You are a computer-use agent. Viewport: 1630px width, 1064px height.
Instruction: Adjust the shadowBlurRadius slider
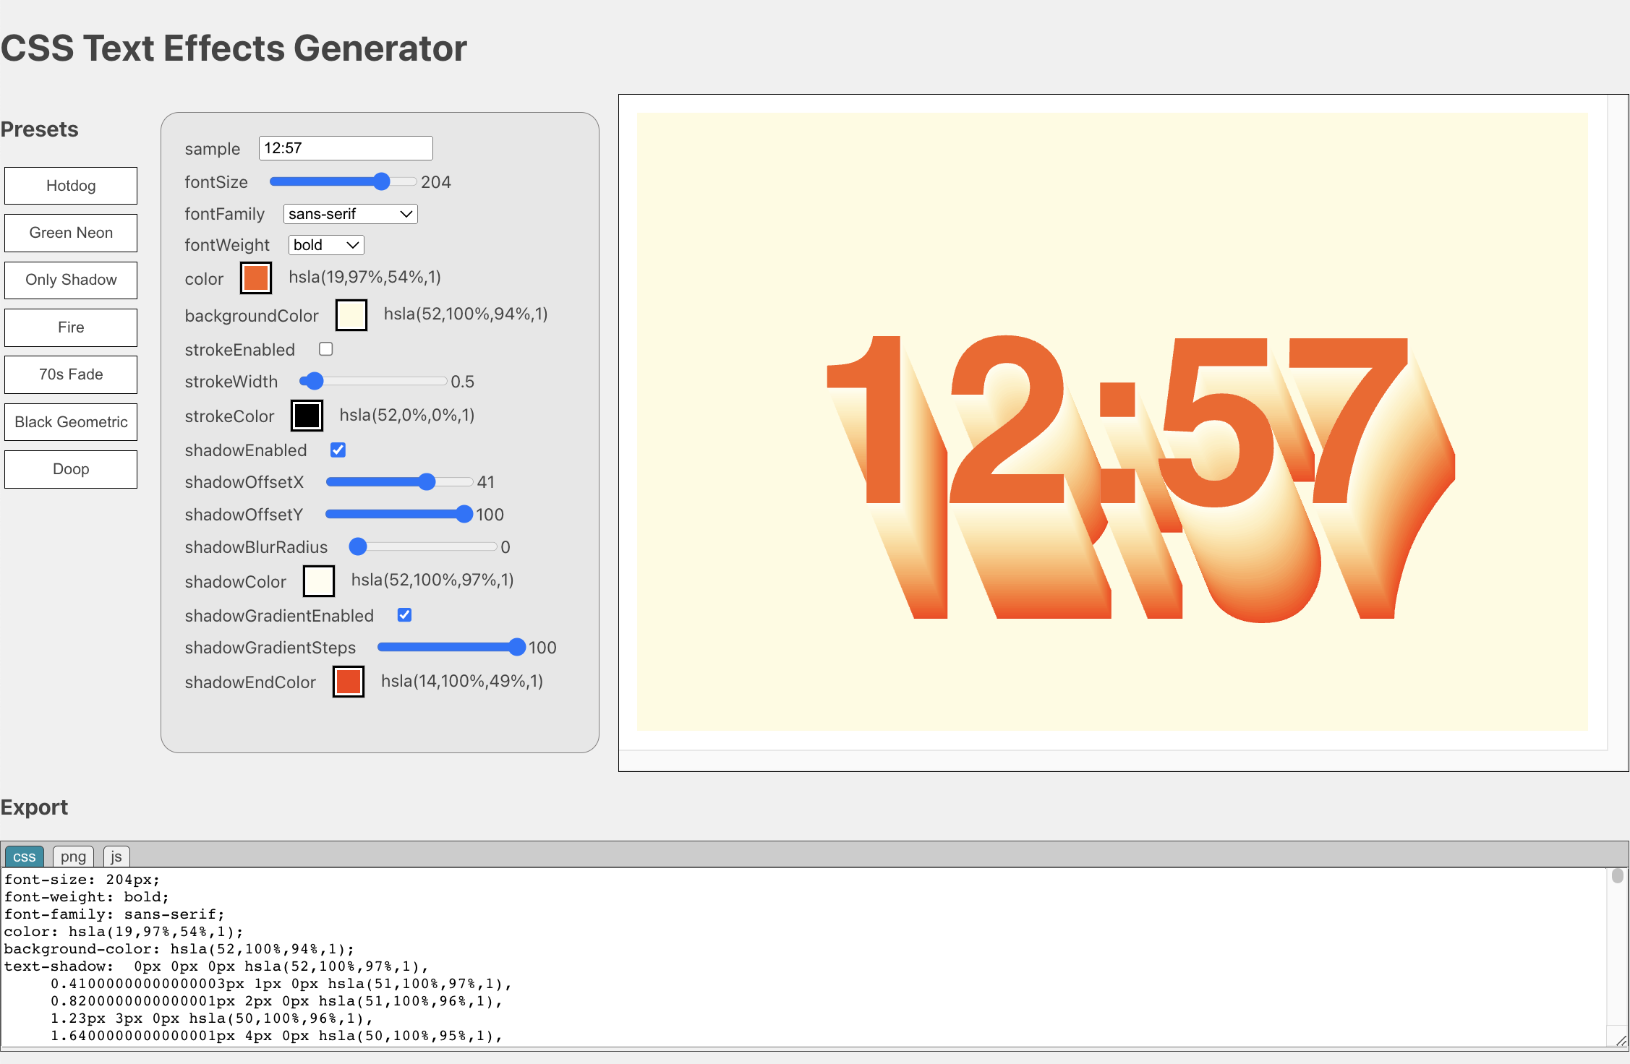coord(357,547)
